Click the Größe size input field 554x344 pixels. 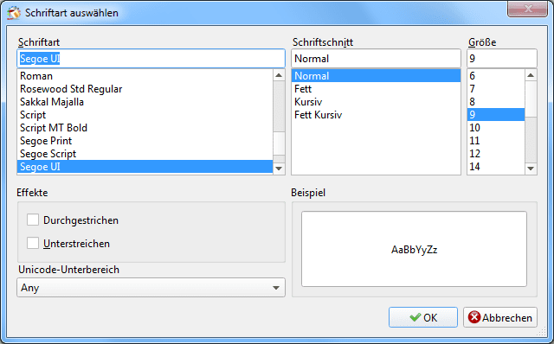[x=502, y=59]
